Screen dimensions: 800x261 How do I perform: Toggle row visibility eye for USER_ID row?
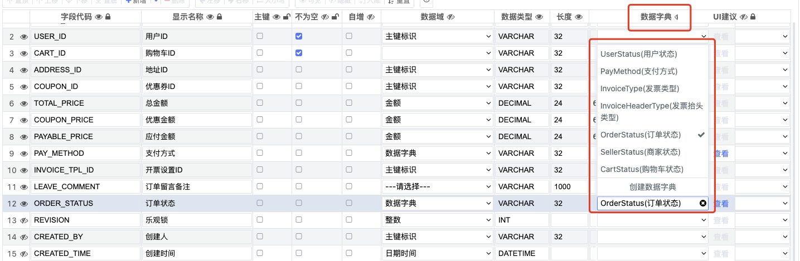coord(23,37)
